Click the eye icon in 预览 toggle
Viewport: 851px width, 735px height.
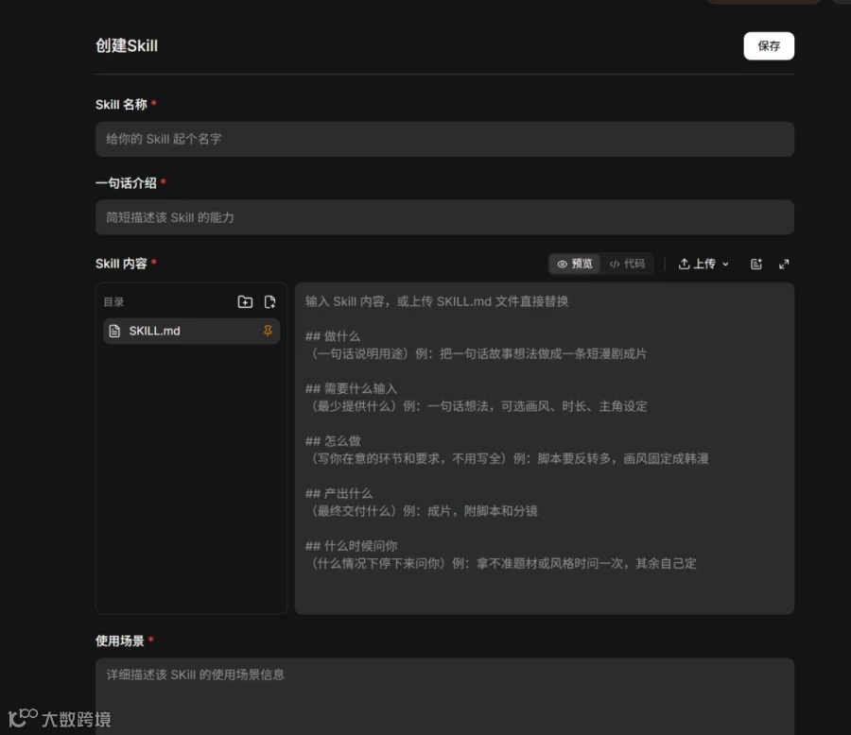click(563, 265)
